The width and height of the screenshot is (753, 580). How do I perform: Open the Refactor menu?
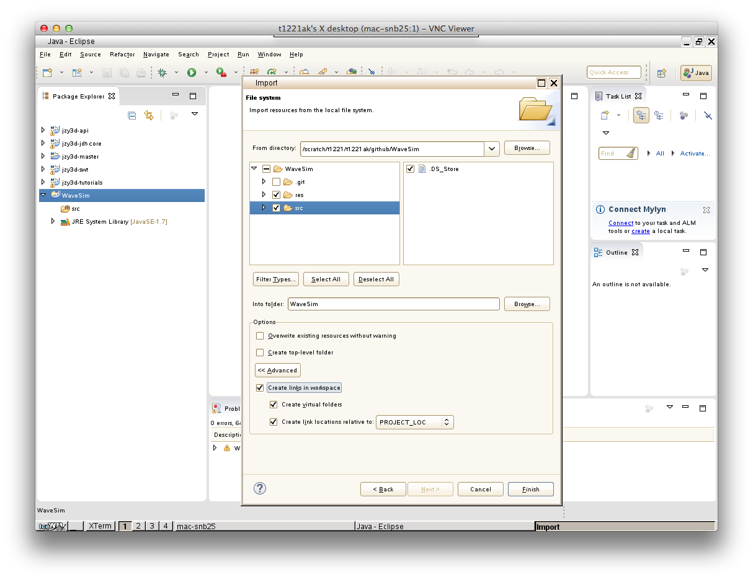[122, 55]
